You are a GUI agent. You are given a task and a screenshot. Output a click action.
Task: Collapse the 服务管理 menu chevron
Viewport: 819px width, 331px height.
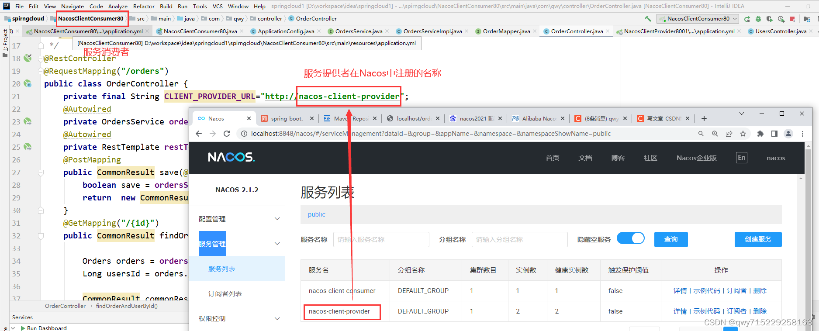(x=277, y=244)
